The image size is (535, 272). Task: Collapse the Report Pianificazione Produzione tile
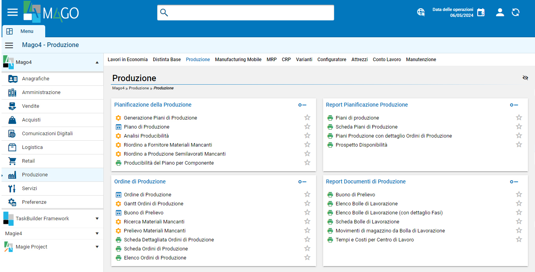514,105
